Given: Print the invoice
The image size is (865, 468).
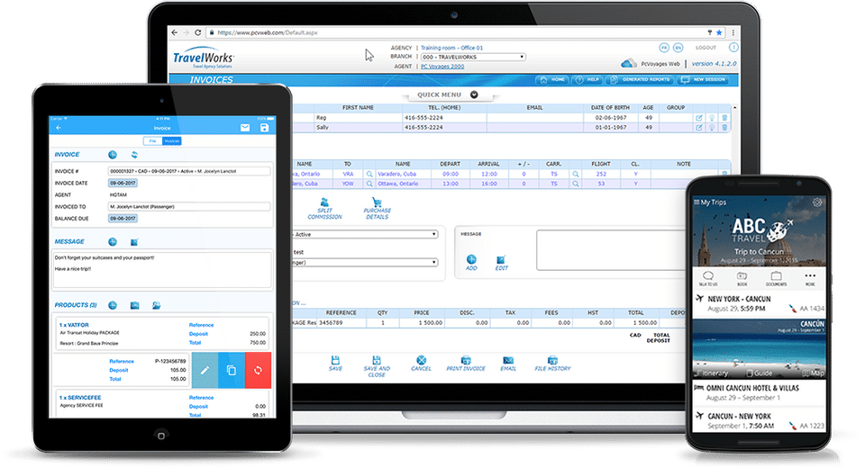Looking at the screenshot, I should pyautogui.click(x=466, y=364).
